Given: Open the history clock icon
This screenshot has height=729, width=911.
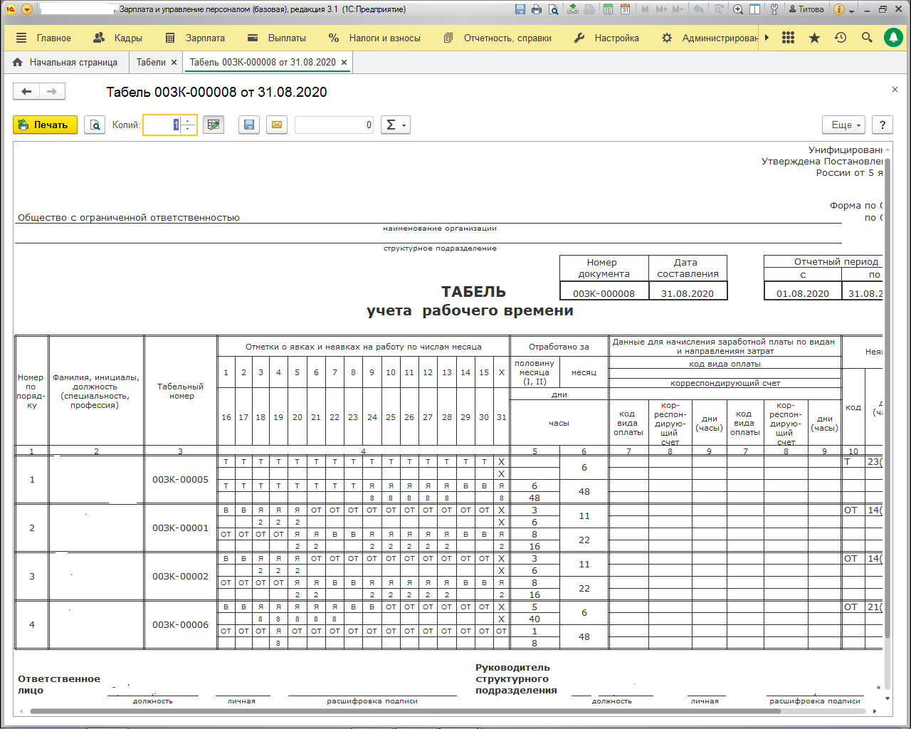Looking at the screenshot, I should coord(841,38).
